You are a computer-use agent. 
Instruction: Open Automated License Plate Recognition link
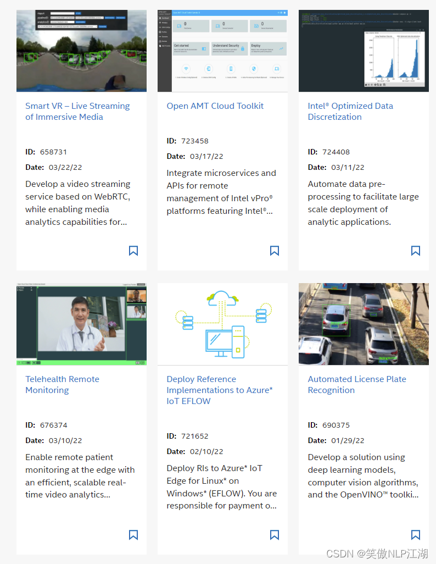pyautogui.click(x=357, y=384)
